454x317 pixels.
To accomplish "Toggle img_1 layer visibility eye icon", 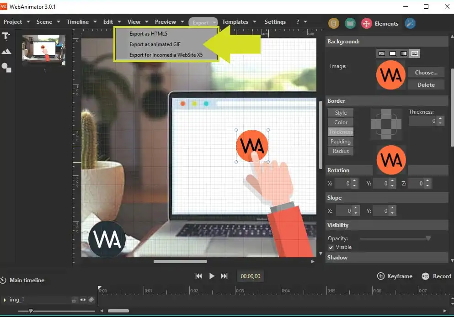I will (x=83, y=300).
